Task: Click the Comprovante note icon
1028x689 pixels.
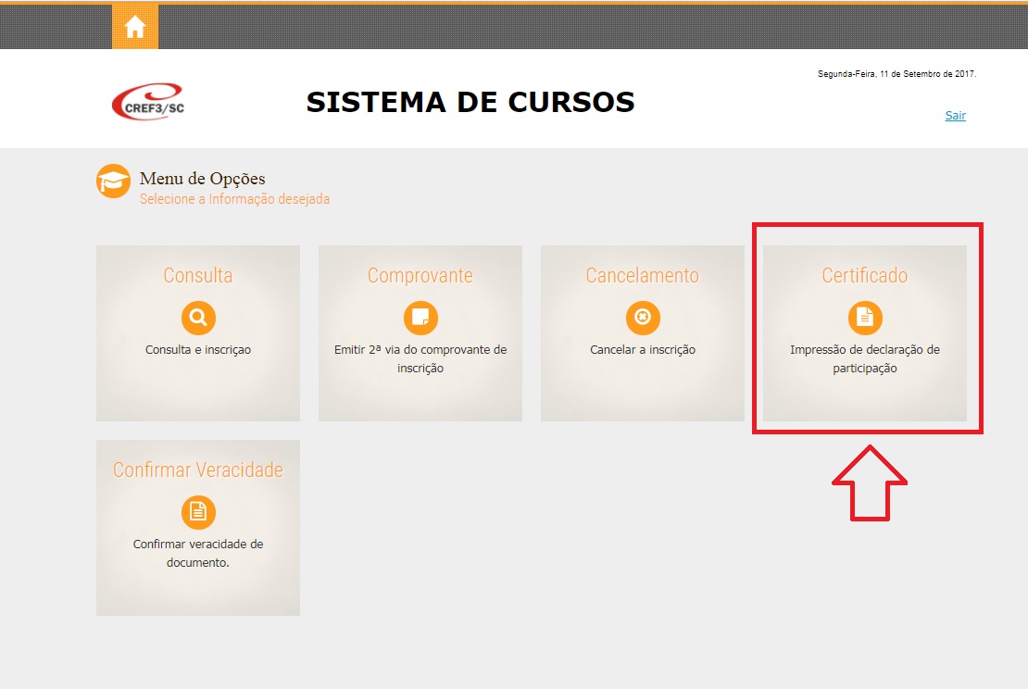Action: click(x=420, y=318)
